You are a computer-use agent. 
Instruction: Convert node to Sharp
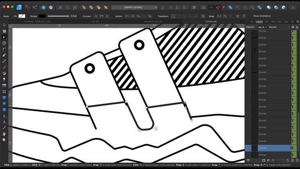pos(96,16)
